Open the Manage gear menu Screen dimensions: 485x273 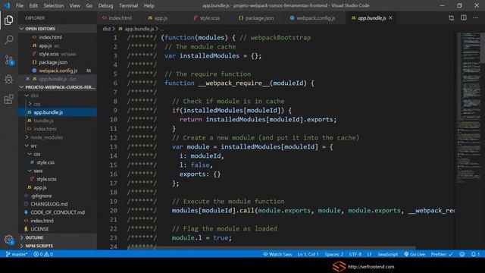pyautogui.click(x=8, y=240)
